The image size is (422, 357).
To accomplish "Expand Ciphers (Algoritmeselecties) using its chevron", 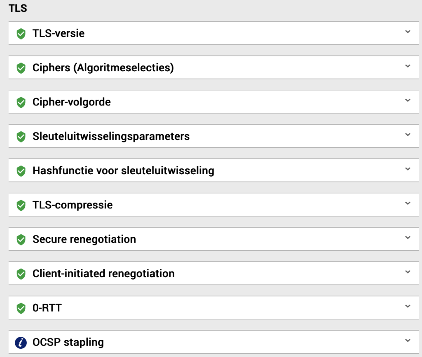I will coord(408,66).
